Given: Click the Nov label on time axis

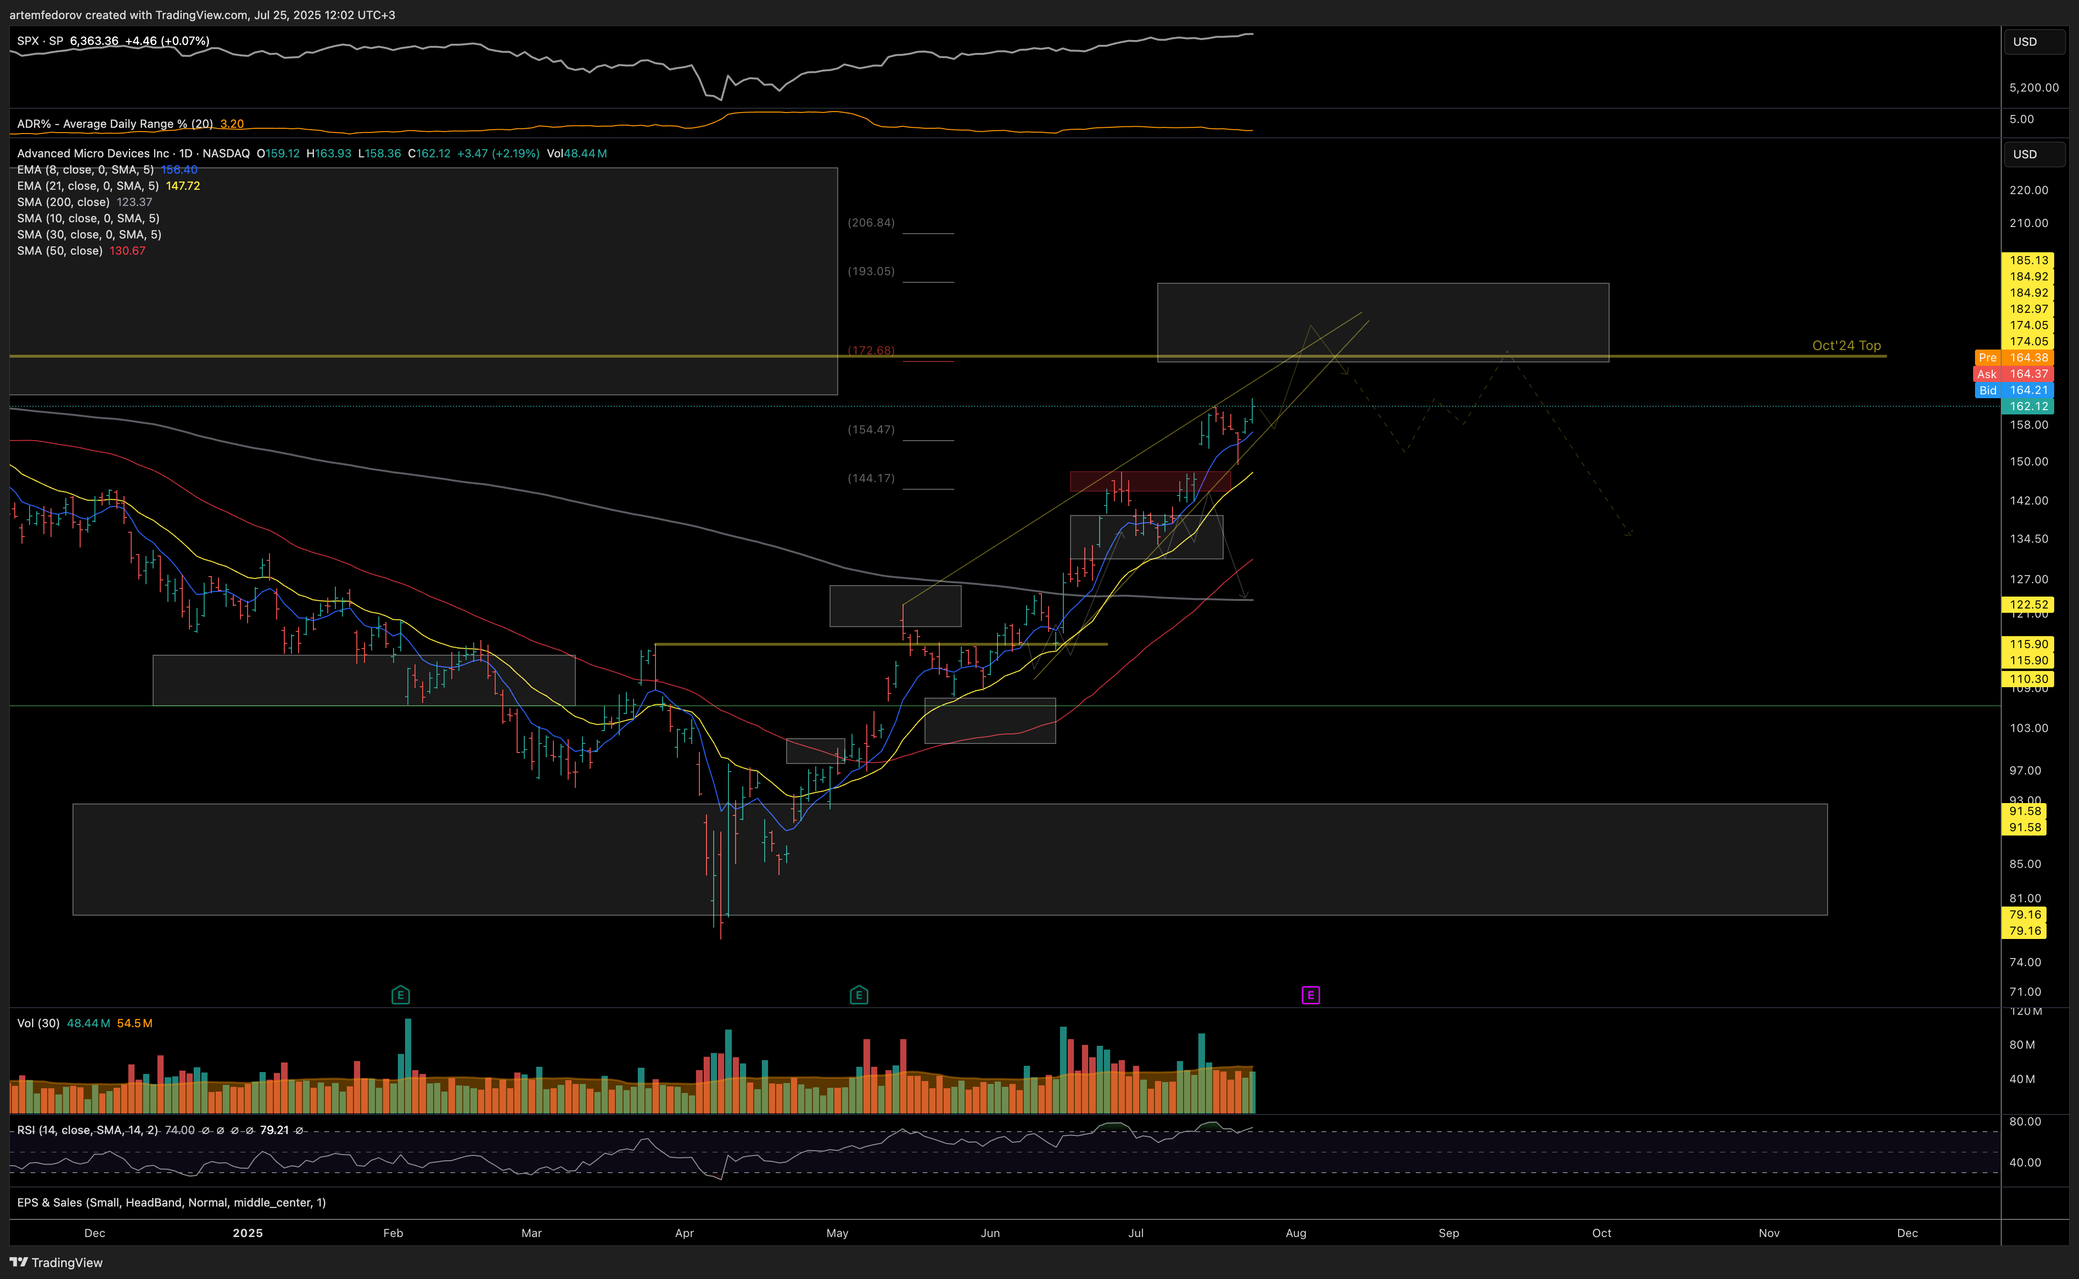Looking at the screenshot, I should click(x=1769, y=1232).
